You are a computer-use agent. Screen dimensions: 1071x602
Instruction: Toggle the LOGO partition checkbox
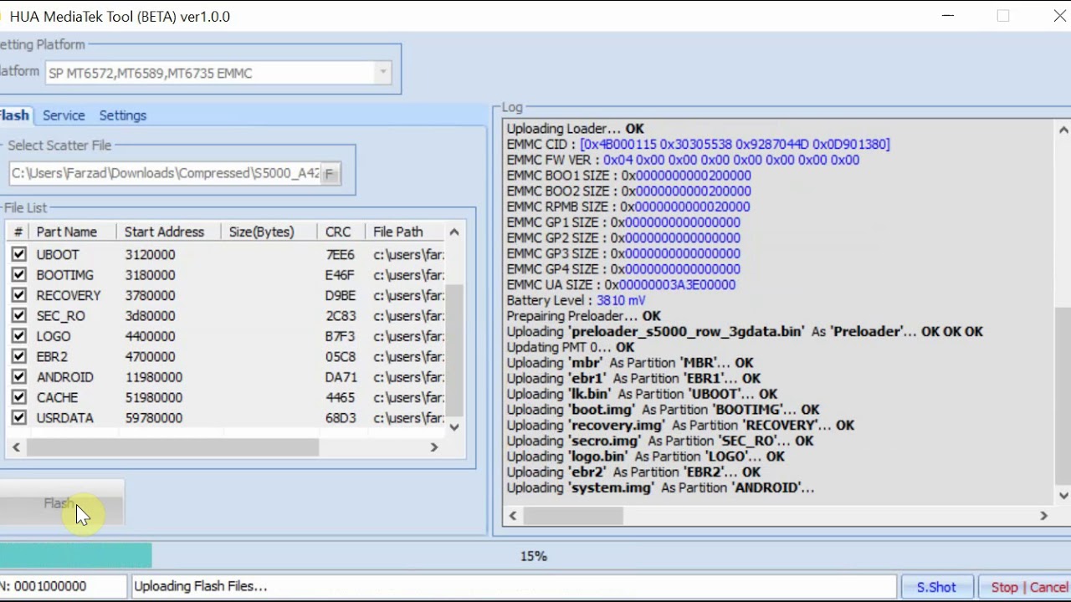pyautogui.click(x=19, y=336)
